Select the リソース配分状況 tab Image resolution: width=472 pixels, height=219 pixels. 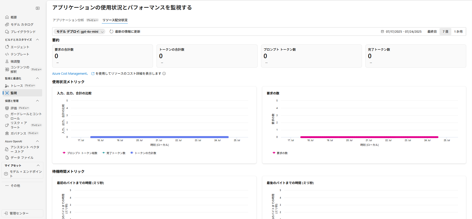(115, 20)
